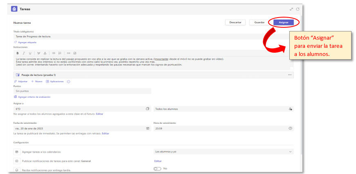Click the 'Agregar criterio de evaluación' link
The width and height of the screenshot is (356, 174).
(x=35, y=97)
